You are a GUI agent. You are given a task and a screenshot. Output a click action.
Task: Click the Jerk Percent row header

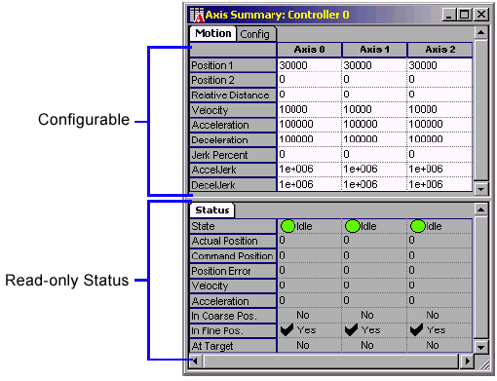click(x=233, y=155)
